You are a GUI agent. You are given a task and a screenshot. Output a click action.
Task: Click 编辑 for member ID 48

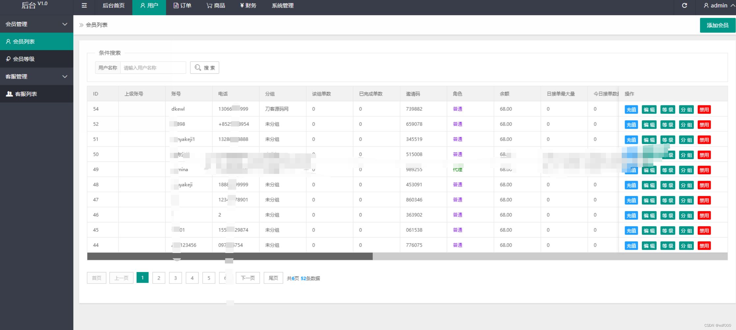(649, 185)
